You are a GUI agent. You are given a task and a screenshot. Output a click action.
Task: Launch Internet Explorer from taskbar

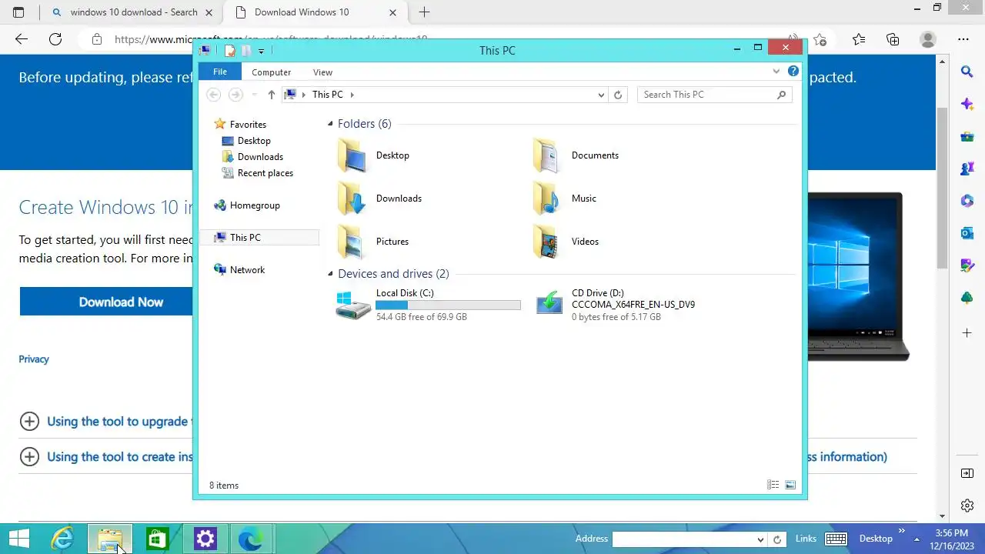click(62, 539)
